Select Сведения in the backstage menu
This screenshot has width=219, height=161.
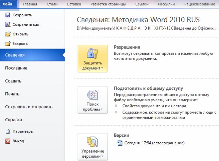[32, 55]
